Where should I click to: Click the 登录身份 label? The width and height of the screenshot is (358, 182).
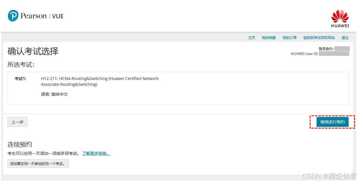click(326, 49)
